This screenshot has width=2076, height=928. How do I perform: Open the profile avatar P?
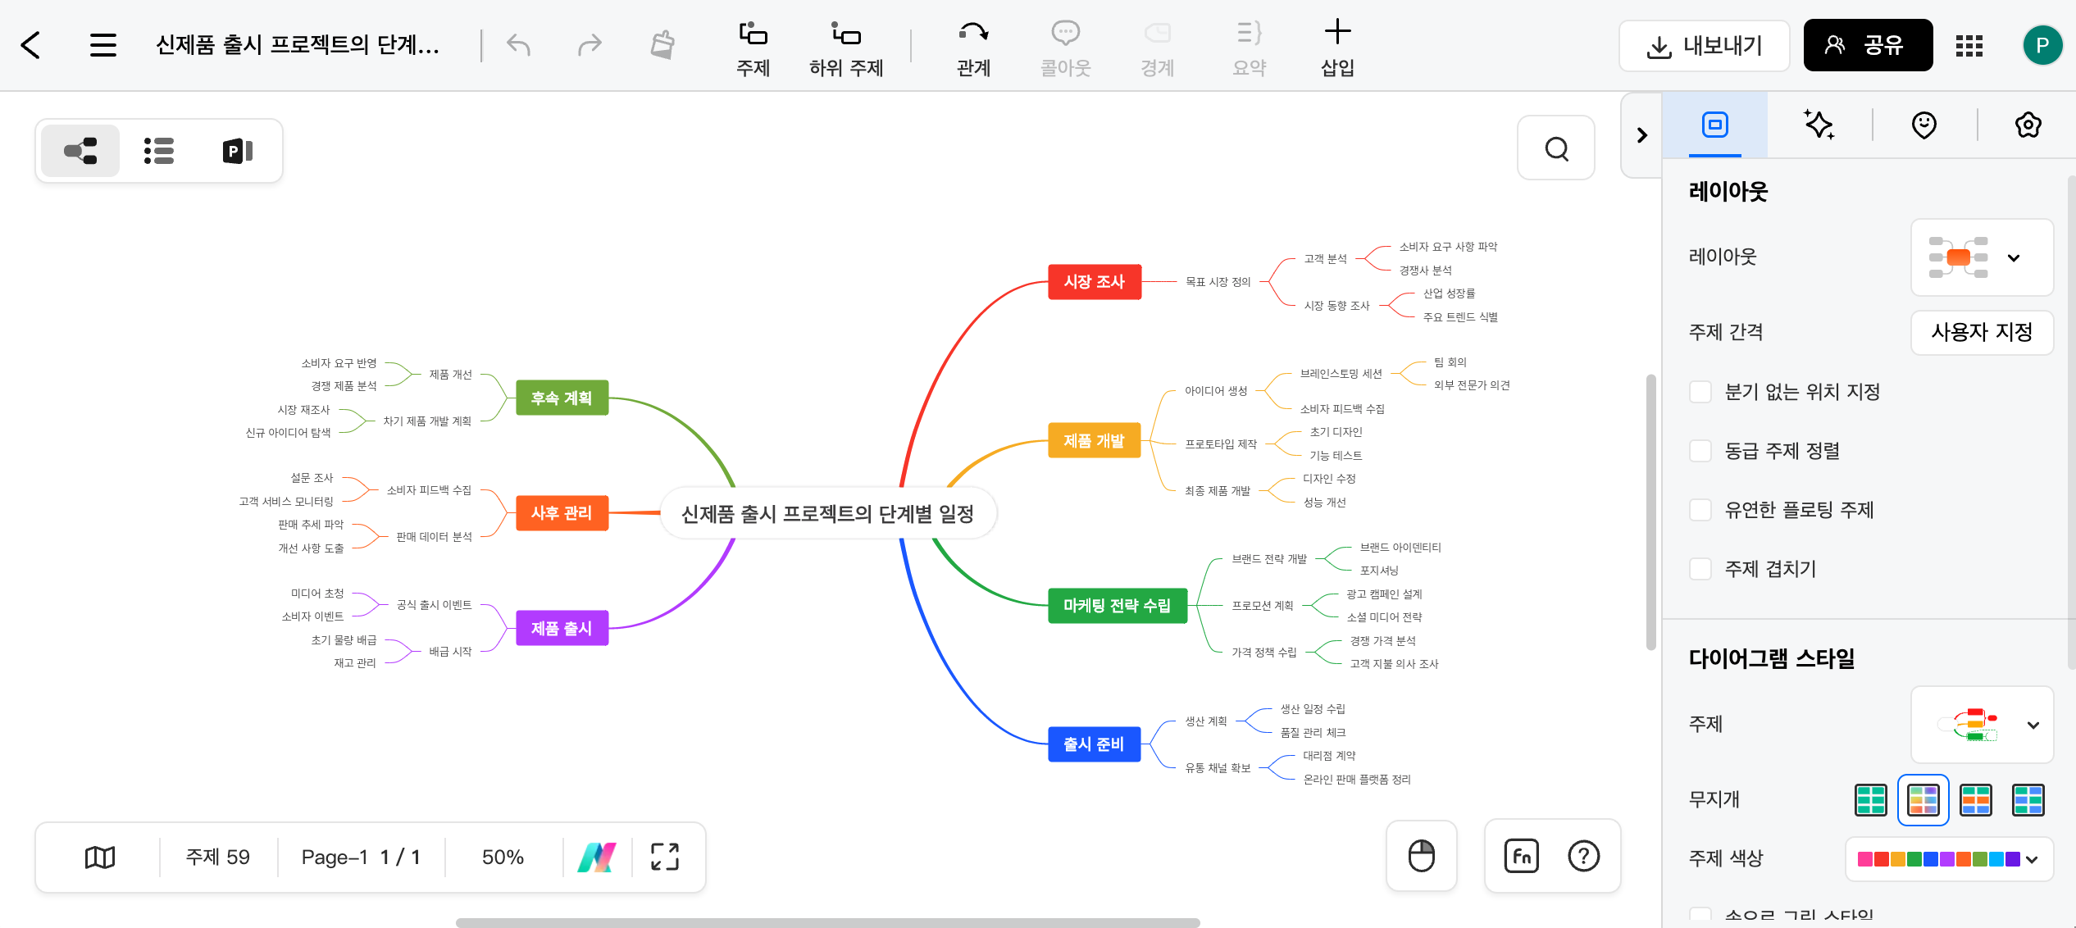click(2042, 45)
